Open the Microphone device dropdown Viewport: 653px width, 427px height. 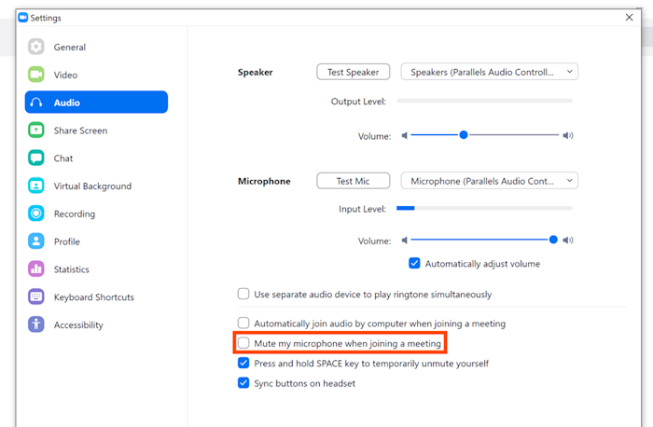(x=490, y=181)
